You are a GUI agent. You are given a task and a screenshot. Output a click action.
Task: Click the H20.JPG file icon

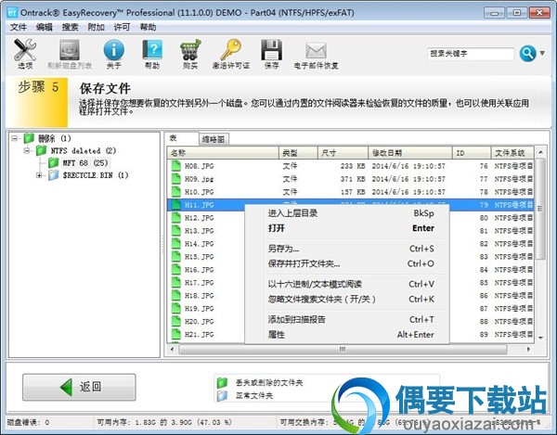(x=176, y=321)
